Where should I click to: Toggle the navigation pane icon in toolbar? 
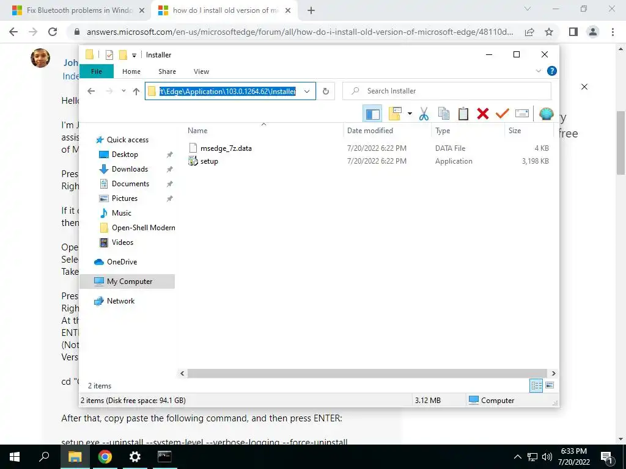[372, 114]
